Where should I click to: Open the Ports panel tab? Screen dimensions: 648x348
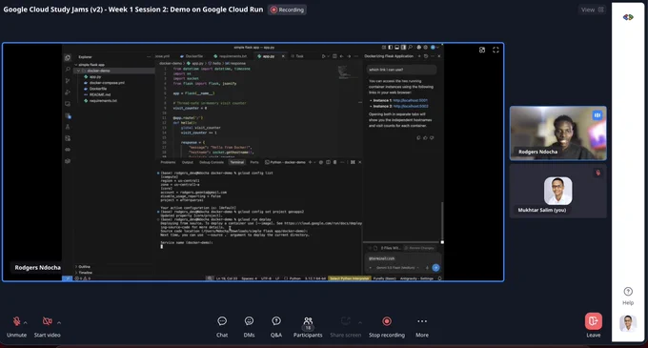(254, 162)
